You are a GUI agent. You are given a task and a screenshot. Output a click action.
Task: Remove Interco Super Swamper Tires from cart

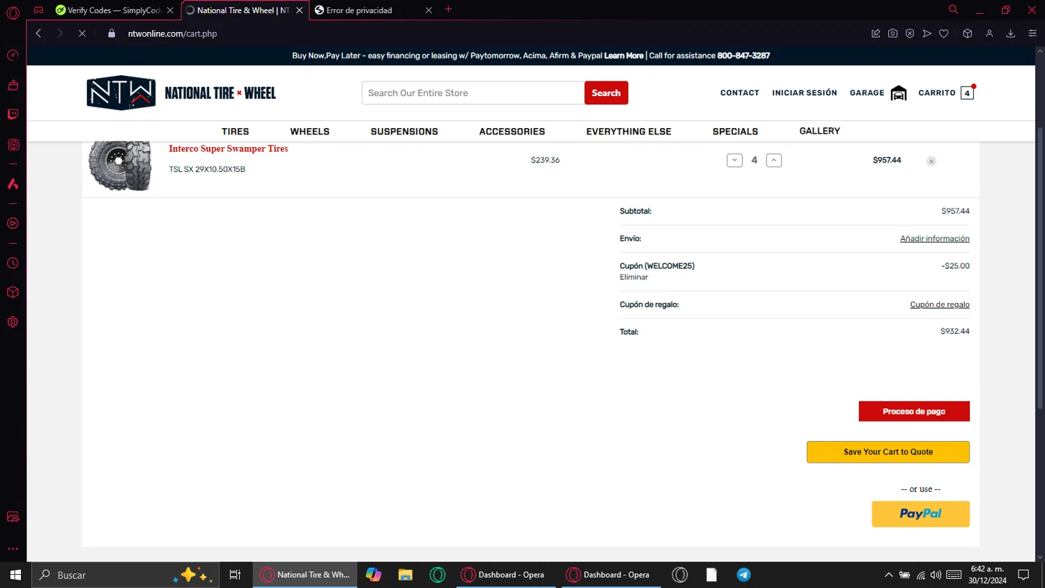931,161
